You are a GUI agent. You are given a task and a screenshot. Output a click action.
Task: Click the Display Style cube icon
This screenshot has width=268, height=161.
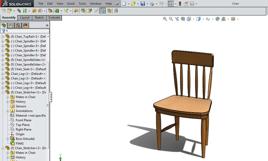coord(198,19)
